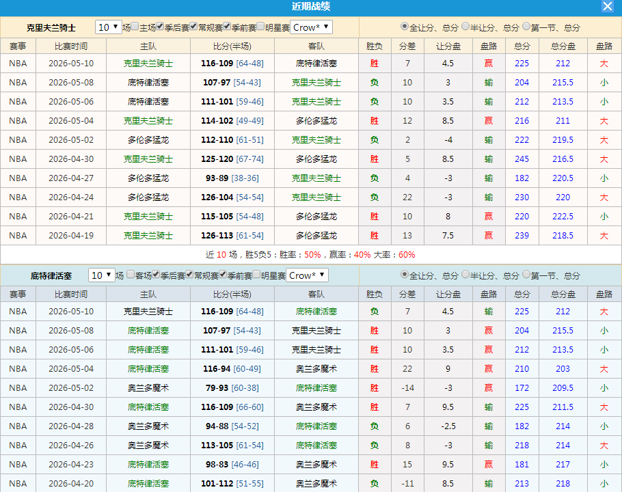This screenshot has width=622, height=492.
Task: Click total line 203 in the 底特律活塞 table
Action: (563, 369)
